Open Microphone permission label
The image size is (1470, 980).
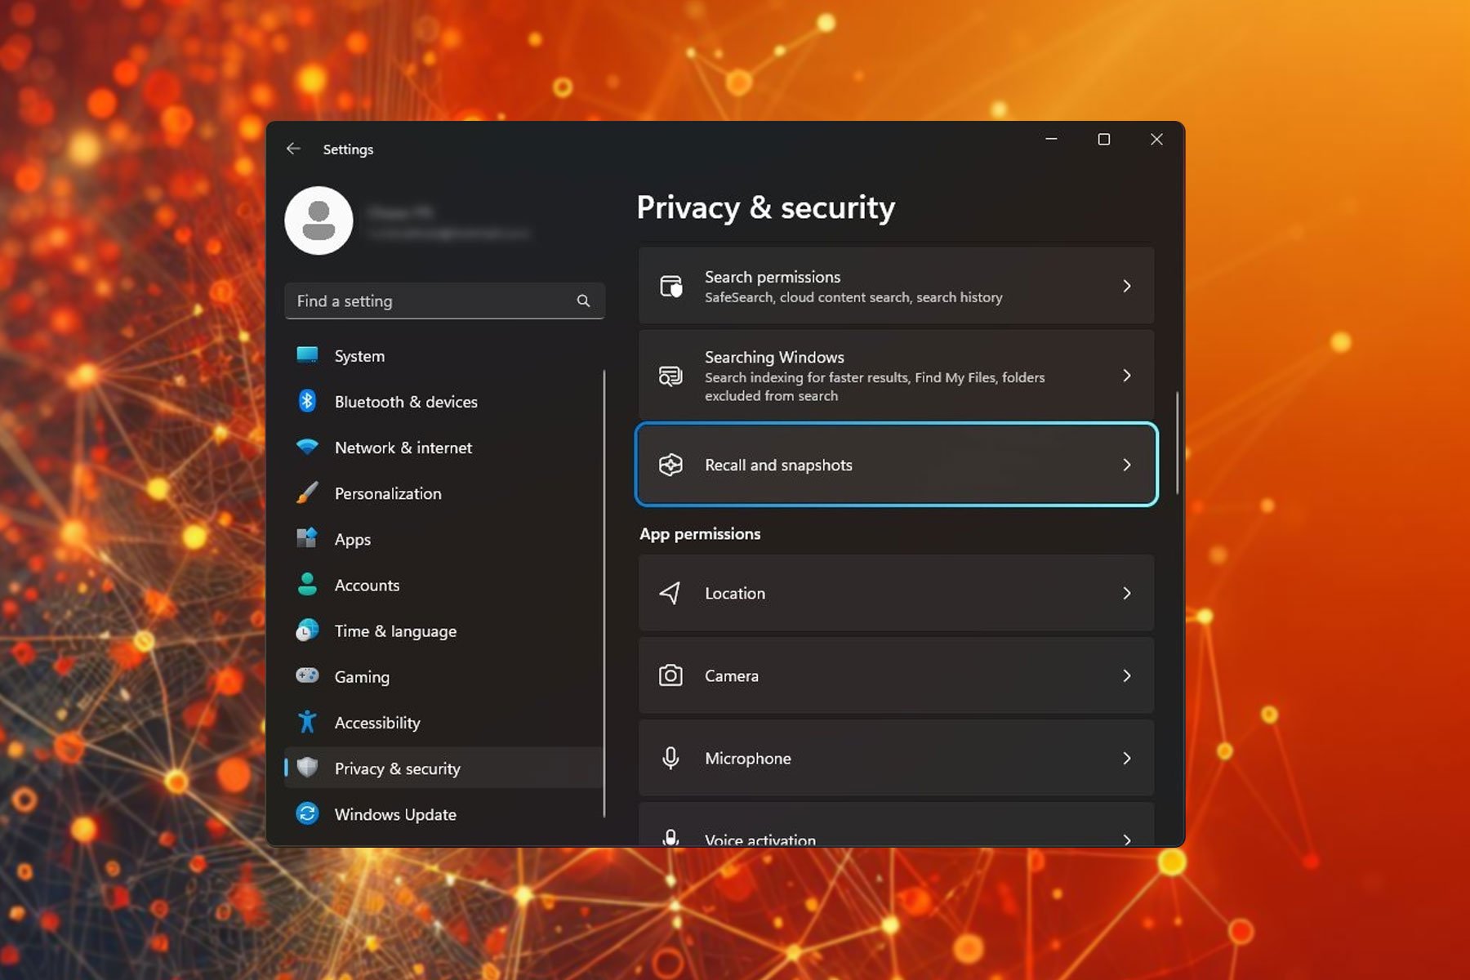click(x=748, y=758)
